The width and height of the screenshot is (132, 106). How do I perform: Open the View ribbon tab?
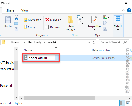point(25,10)
